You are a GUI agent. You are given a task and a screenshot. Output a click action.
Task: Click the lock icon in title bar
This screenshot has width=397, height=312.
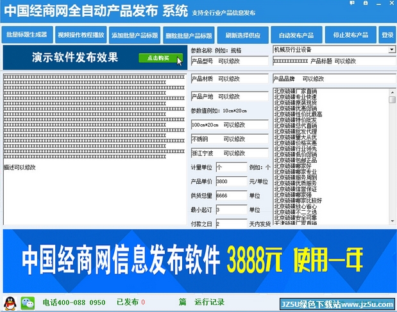[366, 3]
